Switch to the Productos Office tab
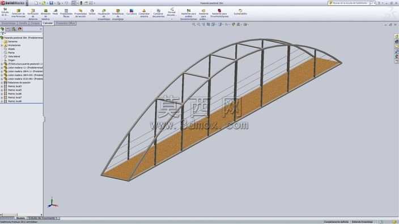The width and height of the screenshot is (399, 224). point(65,23)
